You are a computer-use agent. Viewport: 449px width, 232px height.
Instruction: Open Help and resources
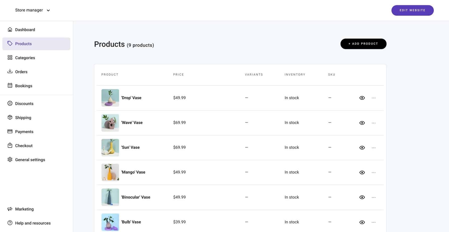pos(36,223)
